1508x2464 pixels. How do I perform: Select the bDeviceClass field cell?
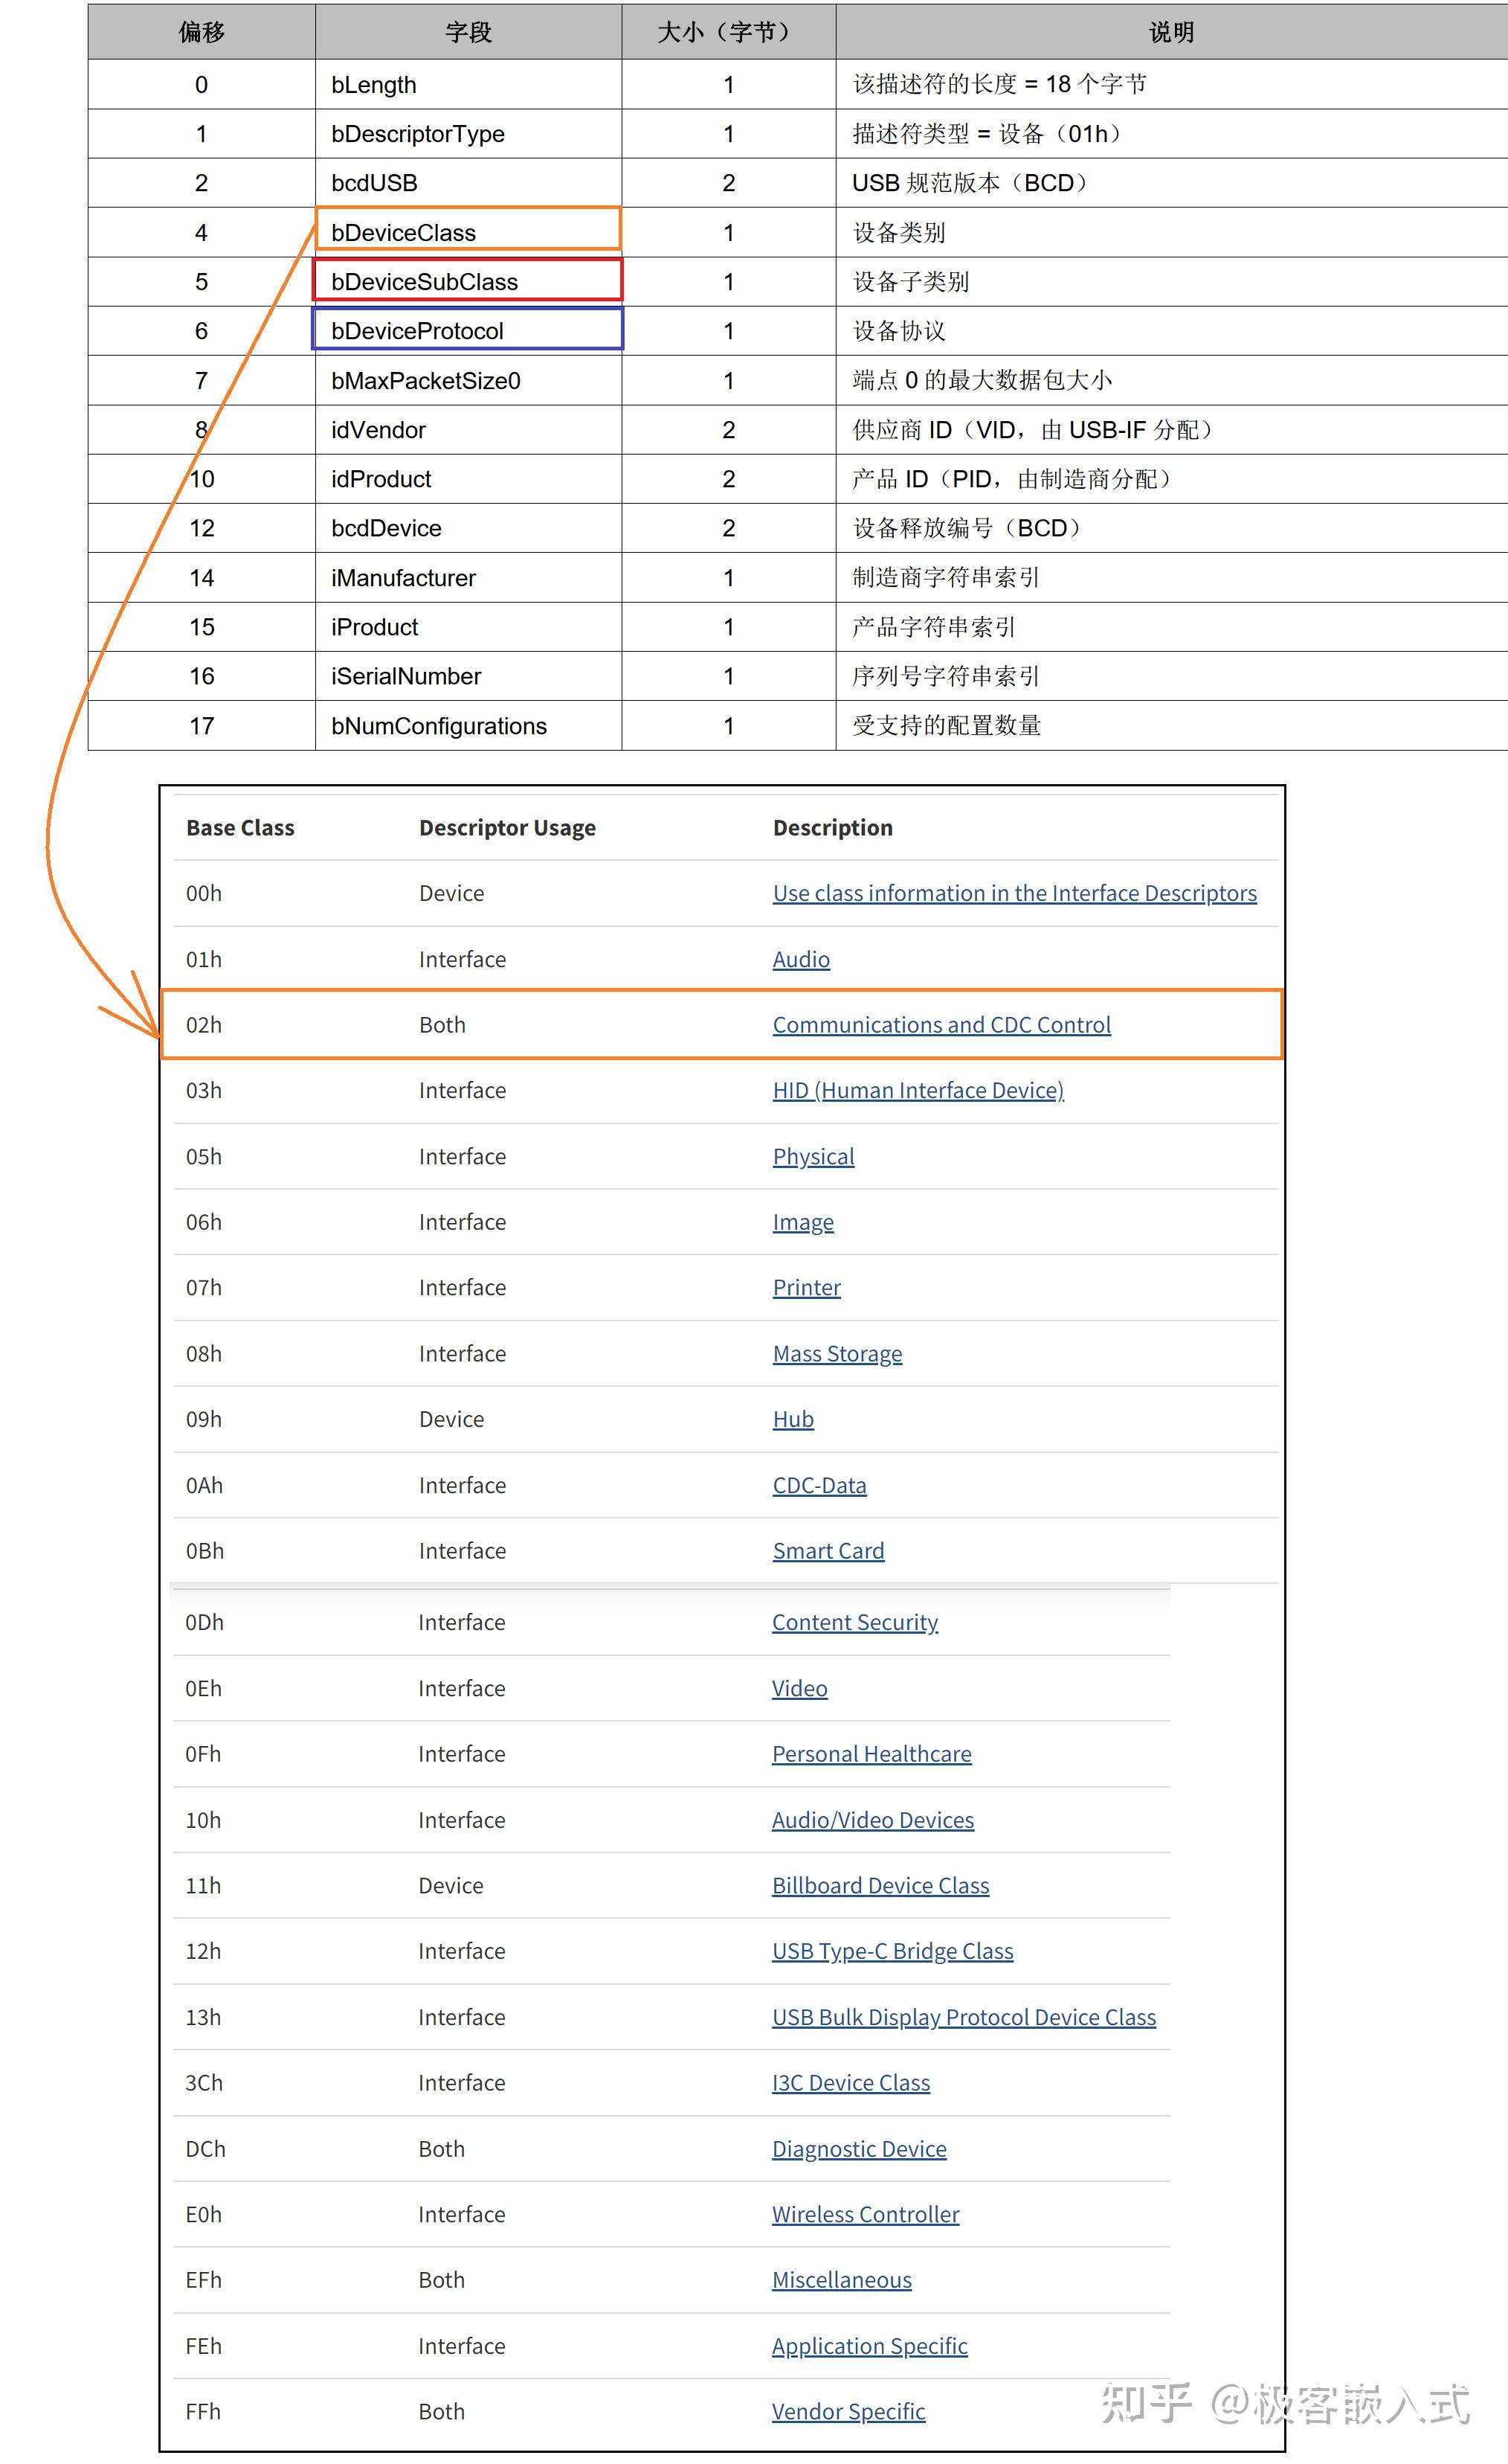pos(468,232)
